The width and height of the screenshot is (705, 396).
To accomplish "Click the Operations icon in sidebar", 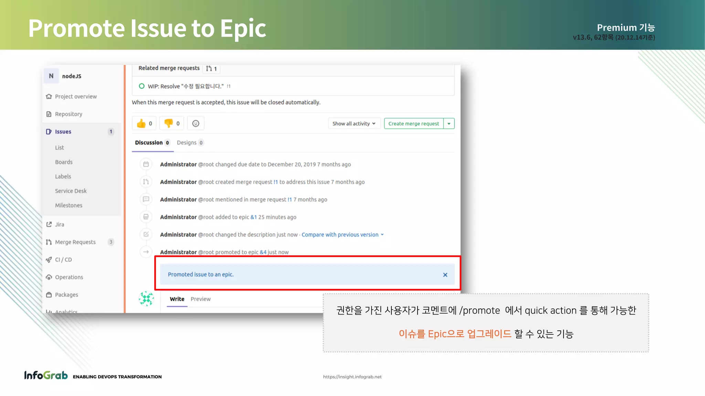I will pos(49,277).
